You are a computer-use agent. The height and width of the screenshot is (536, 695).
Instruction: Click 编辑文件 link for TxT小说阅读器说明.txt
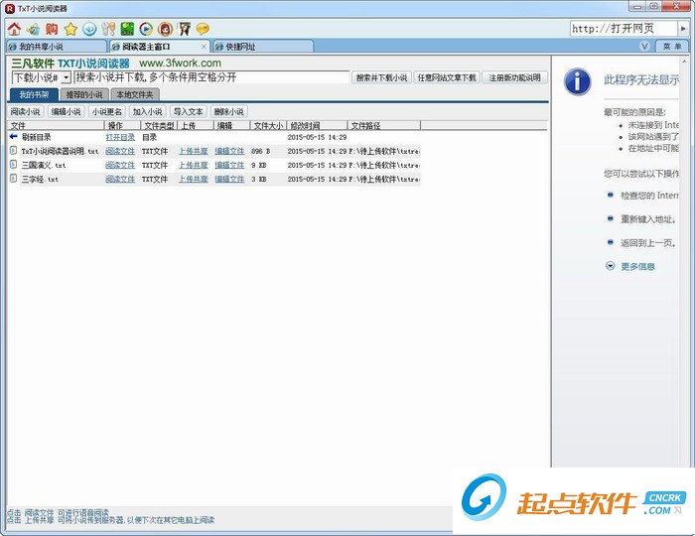point(229,151)
